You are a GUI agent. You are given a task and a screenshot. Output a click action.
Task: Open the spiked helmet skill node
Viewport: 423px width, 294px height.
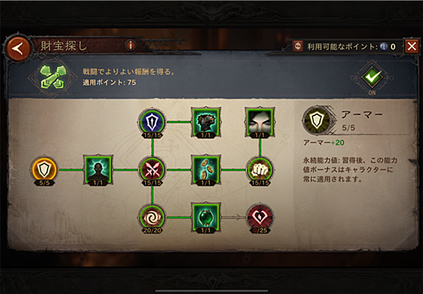(206, 122)
